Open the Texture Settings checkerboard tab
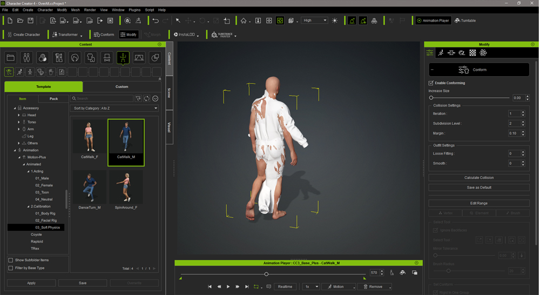This screenshot has width=540, height=295. coord(473,53)
